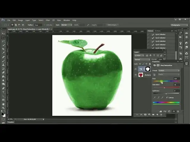The width and height of the screenshot is (190, 142).
Task: Select the Zoom tool
Action: [x=3, y=108]
